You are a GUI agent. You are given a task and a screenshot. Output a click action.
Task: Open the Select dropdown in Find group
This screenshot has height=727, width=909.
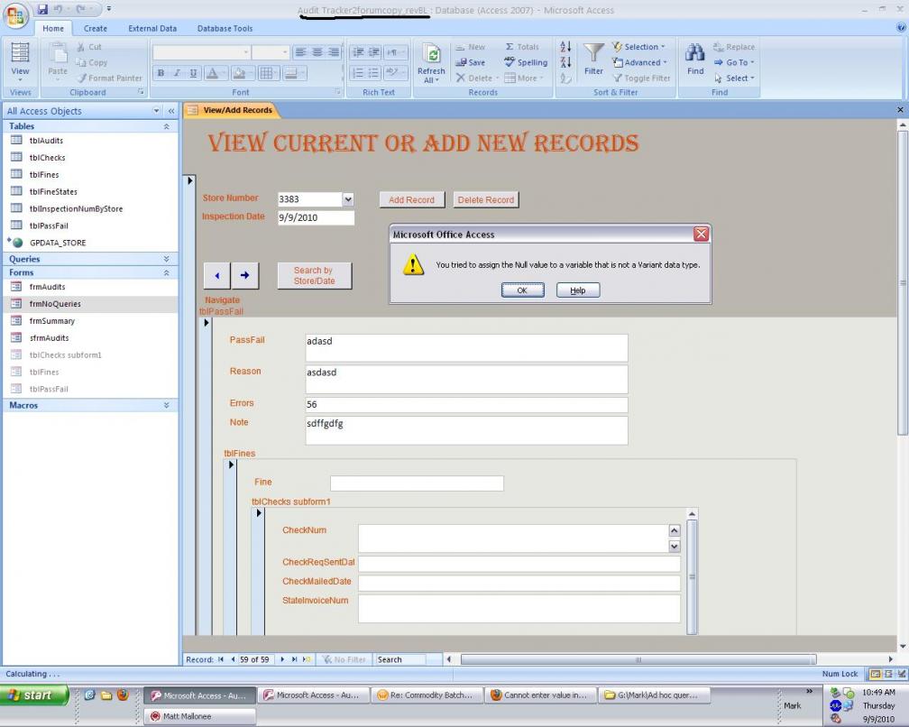click(734, 78)
